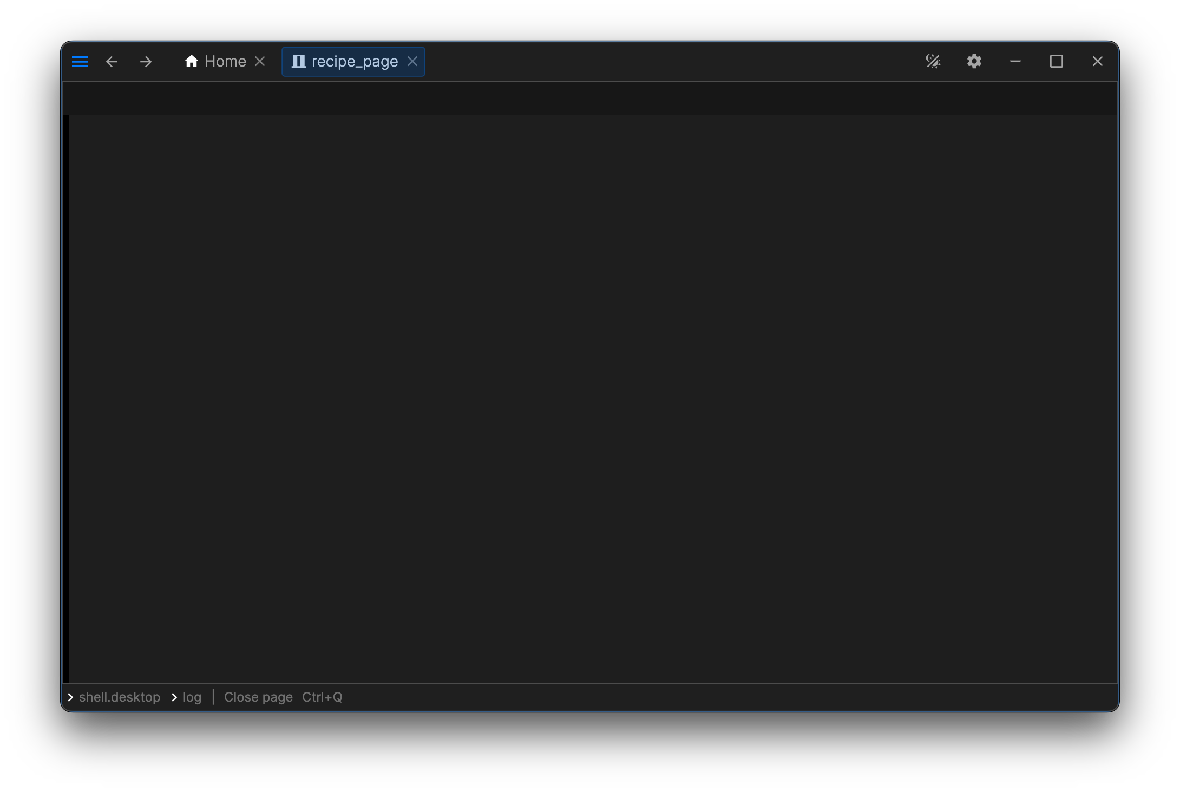Expand the log chevron in status bar

coord(174,697)
